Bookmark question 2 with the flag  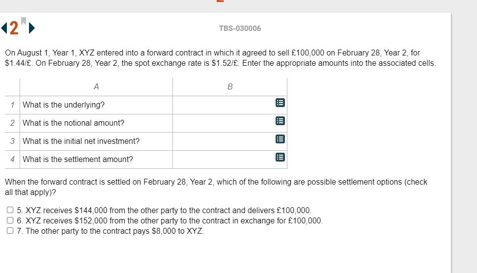[23, 21]
